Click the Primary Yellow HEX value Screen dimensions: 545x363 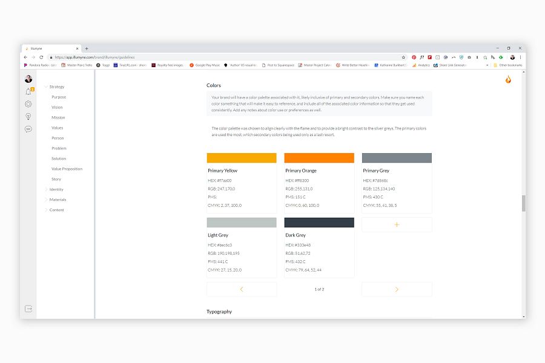pyautogui.click(x=220, y=181)
